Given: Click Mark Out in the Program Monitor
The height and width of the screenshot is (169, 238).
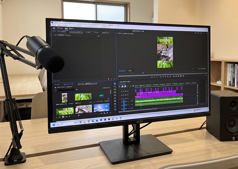Looking at the screenshot, I should [157, 77].
